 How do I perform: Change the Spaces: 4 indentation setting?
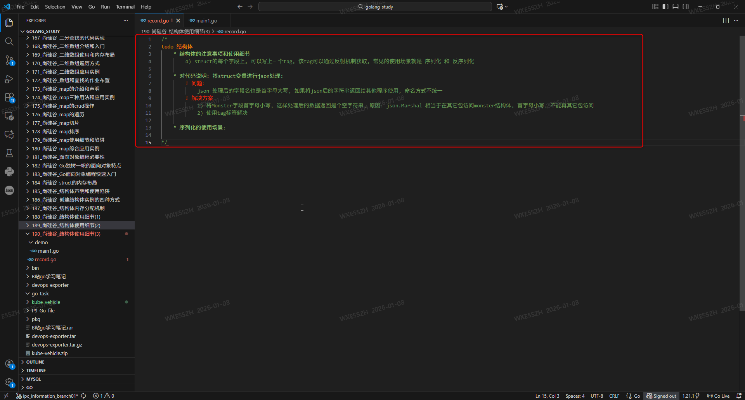point(575,396)
